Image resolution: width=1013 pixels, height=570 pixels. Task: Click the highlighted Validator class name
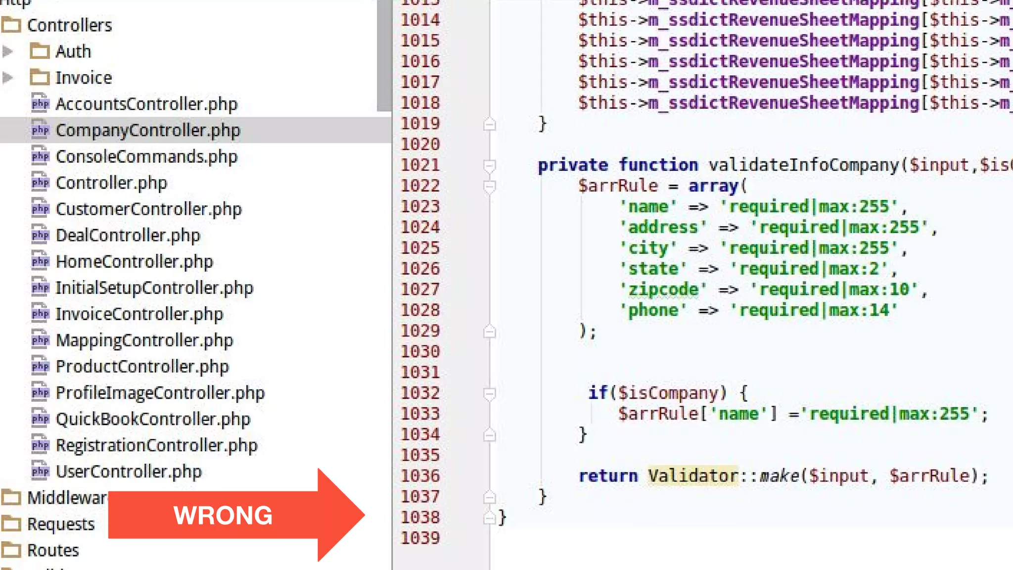point(692,475)
